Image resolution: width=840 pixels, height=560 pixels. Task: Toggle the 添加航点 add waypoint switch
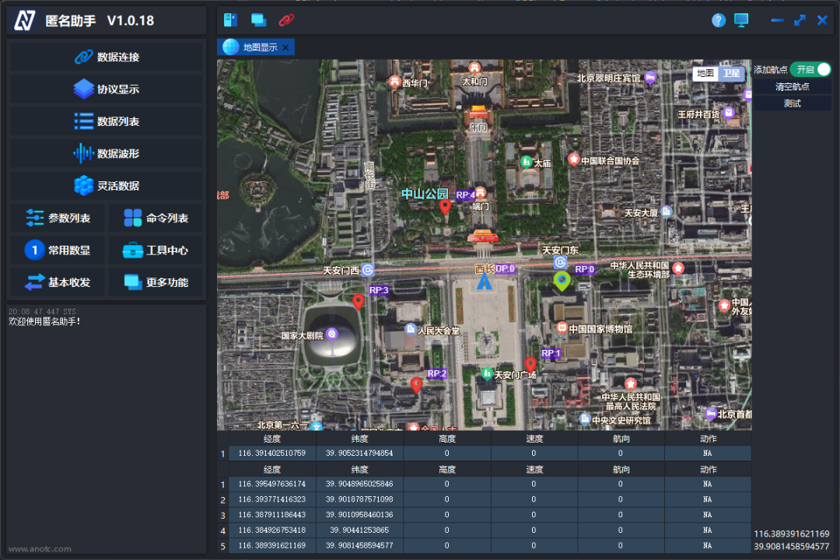(810, 69)
